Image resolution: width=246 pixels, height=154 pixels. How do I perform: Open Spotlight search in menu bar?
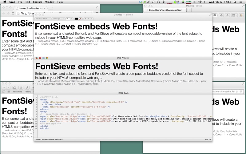coord(235,2)
